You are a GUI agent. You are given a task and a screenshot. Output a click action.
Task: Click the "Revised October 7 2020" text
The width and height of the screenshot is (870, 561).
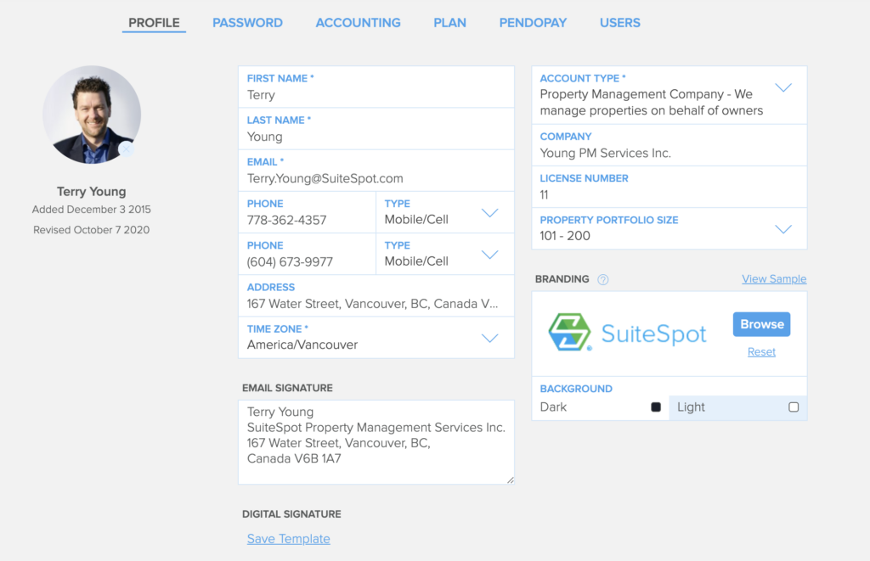(92, 230)
